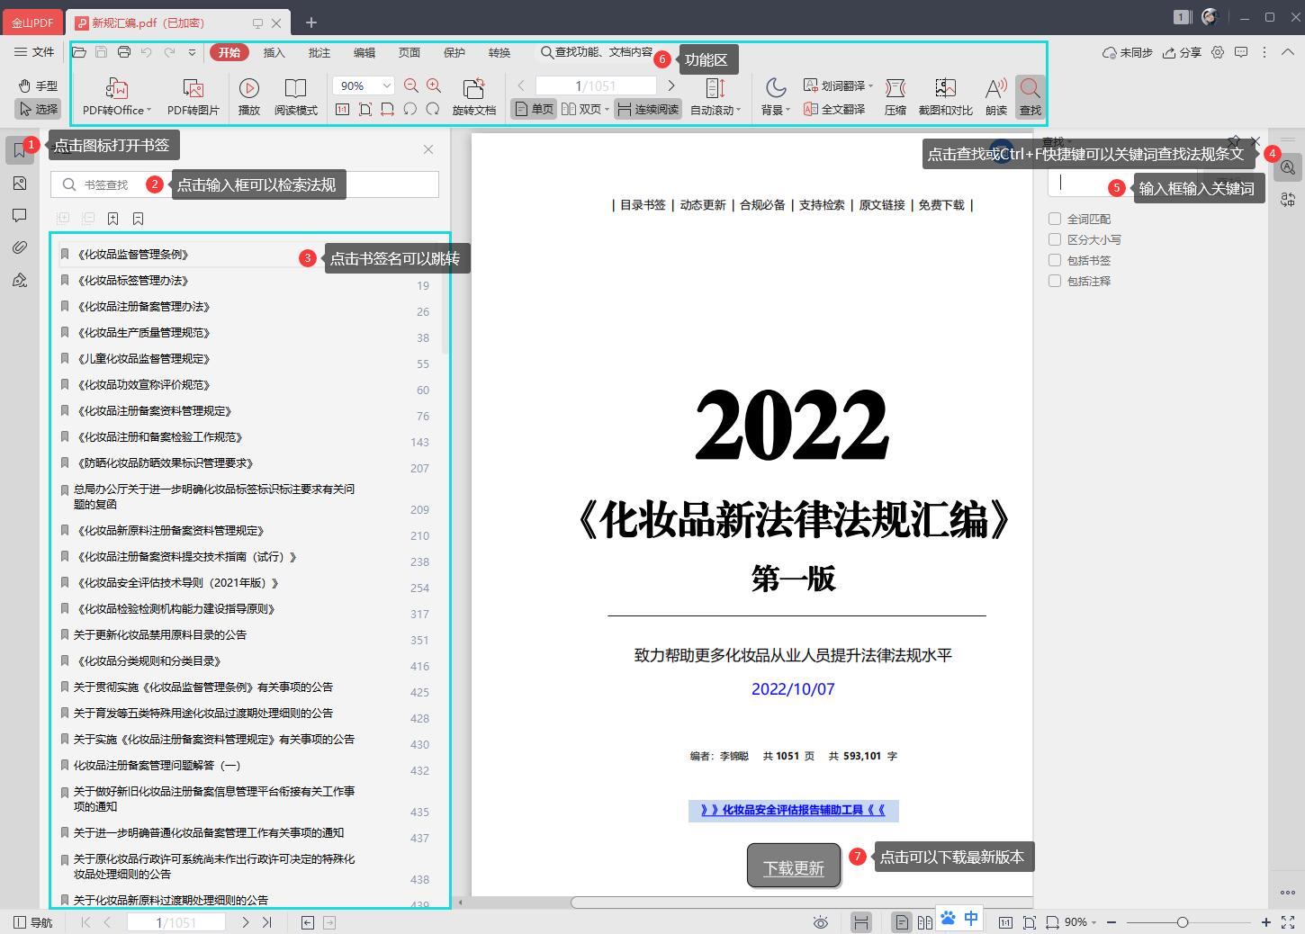
Task: Jump to last page in status bar
Action: [x=267, y=922]
